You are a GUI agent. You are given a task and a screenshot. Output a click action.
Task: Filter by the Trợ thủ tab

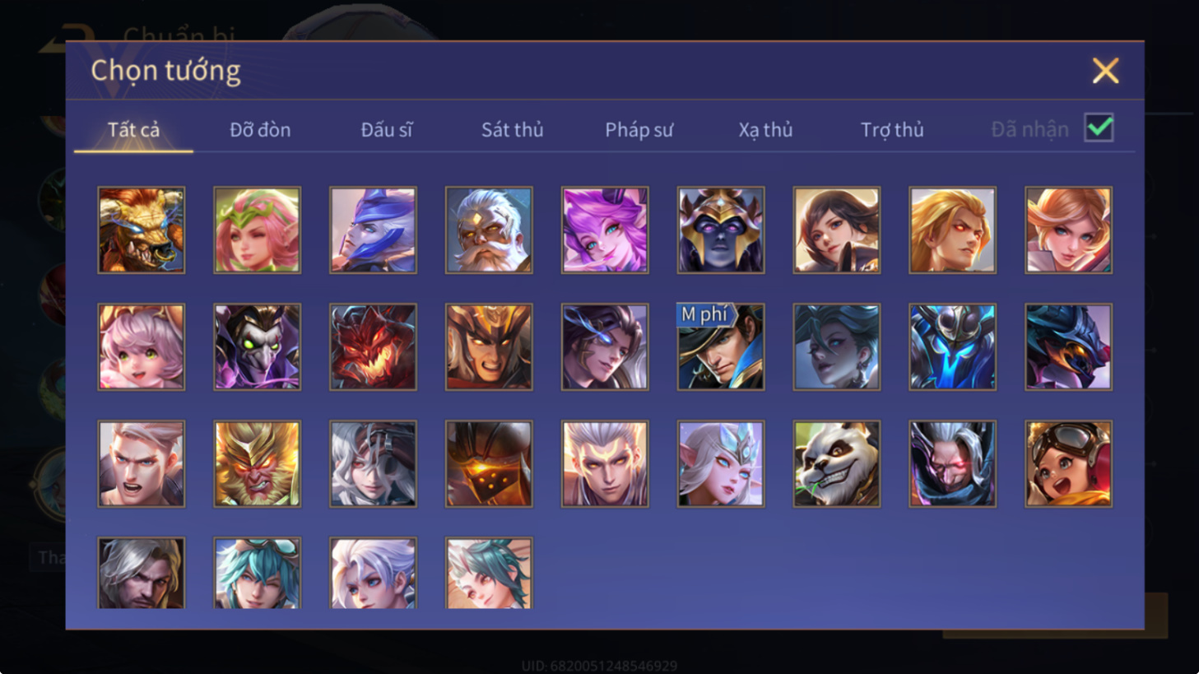(892, 129)
